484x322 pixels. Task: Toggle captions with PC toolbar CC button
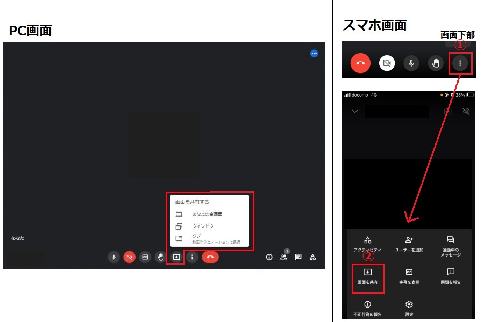[145, 257]
